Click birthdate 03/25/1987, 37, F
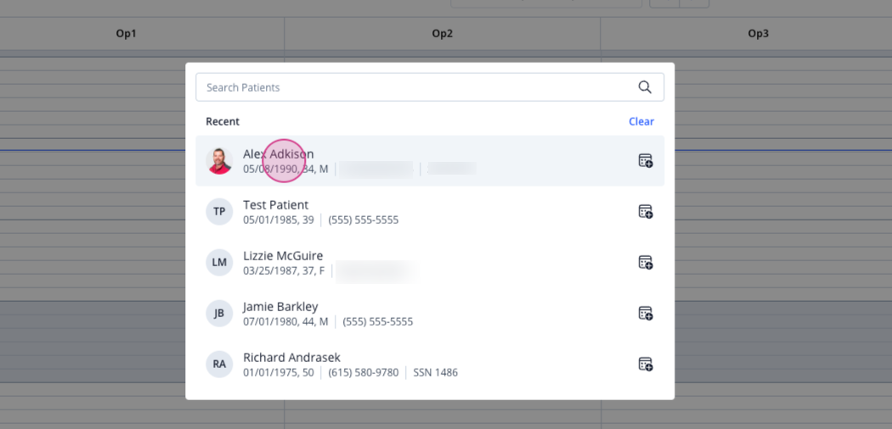The width and height of the screenshot is (892, 429). (x=284, y=270)
